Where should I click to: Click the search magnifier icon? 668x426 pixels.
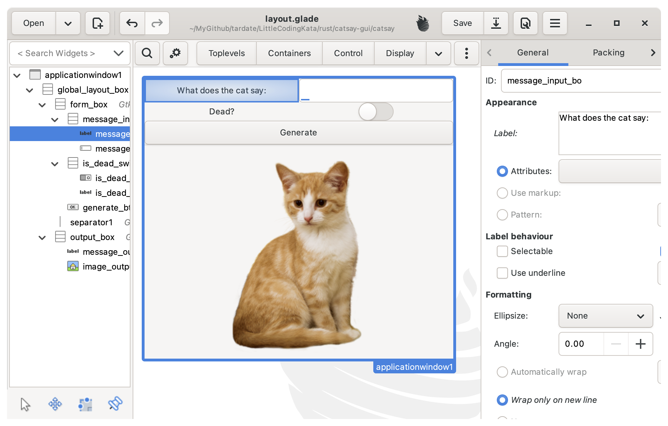coord(147,53)
